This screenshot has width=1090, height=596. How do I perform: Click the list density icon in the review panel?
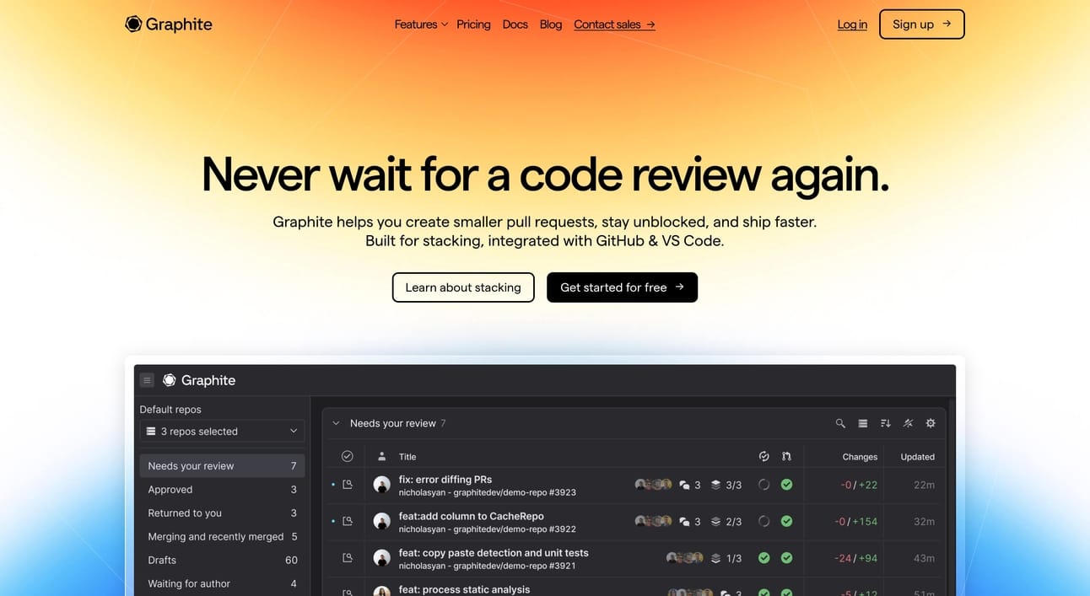pyautogui.click(x=863, y=423)
